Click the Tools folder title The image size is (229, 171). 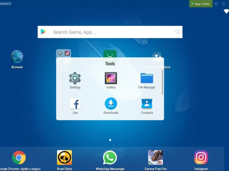click(110, 64)
